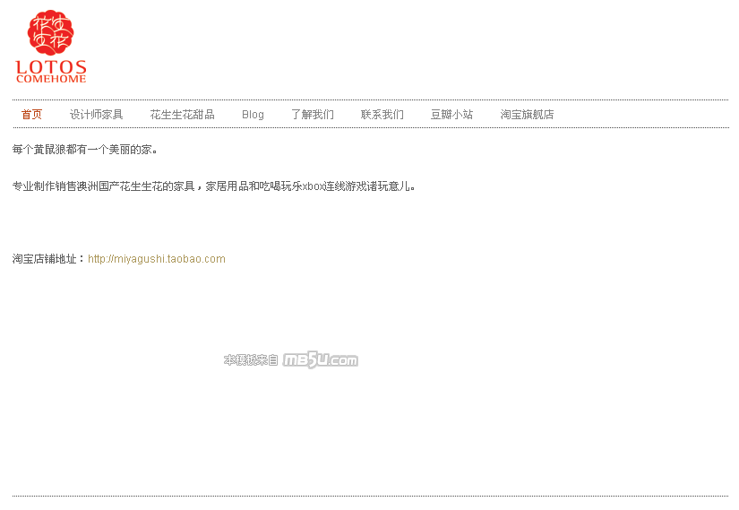
Task: Follow the miyagushi.taobao.com link
Action: point(157,259)
